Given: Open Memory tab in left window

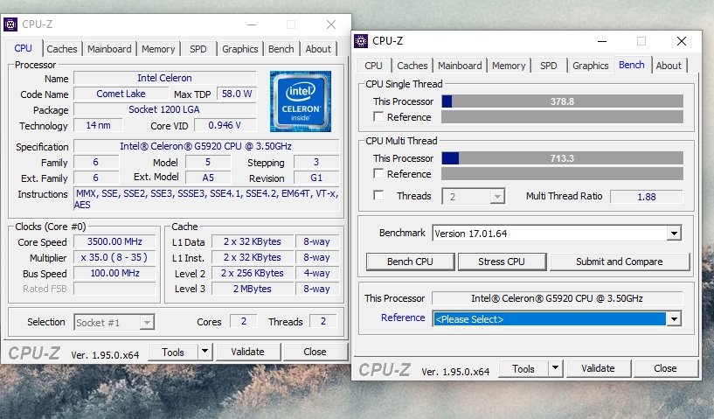Looking at the screenshot, I should click(x=158, y=49).
